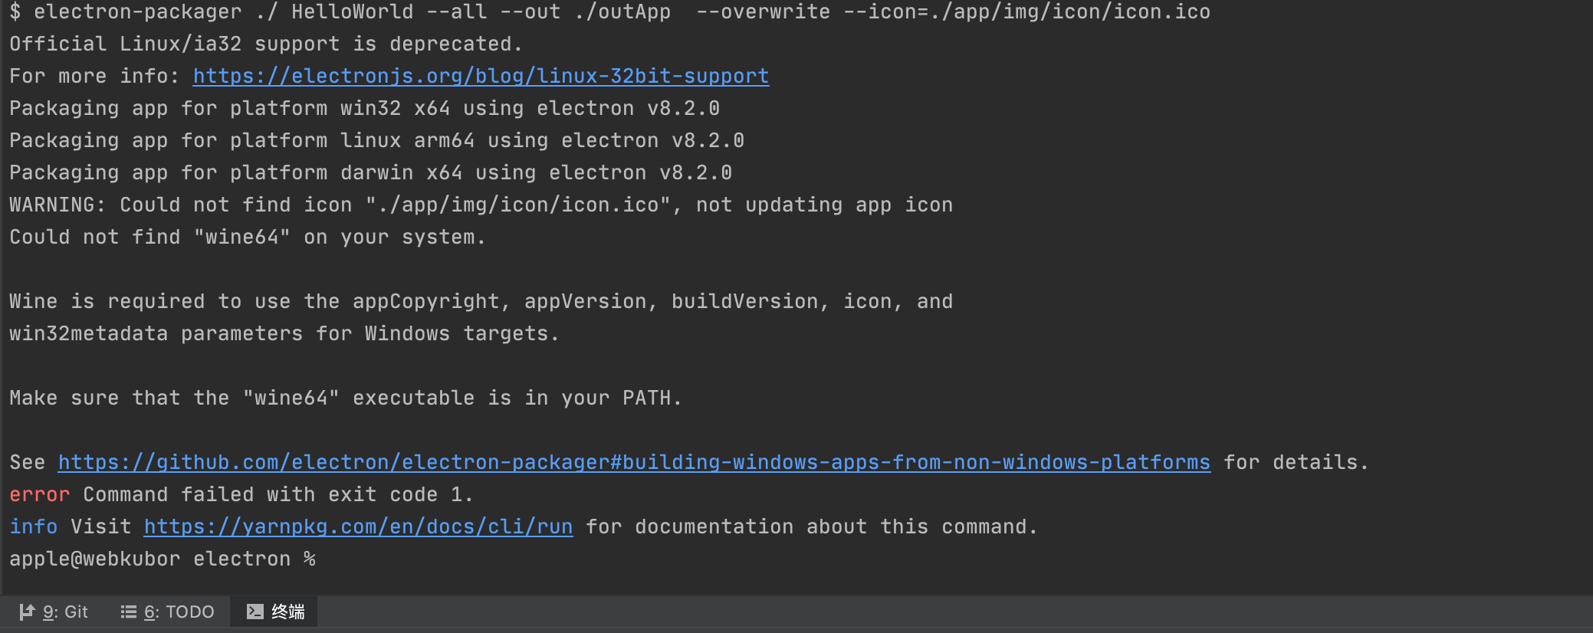Visit the yarnpkg.com cli/run docs link

click(358, 526)
